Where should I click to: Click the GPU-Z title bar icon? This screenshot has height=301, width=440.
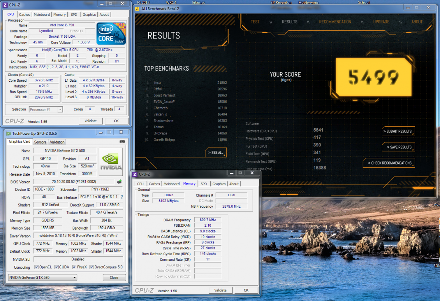8,134
